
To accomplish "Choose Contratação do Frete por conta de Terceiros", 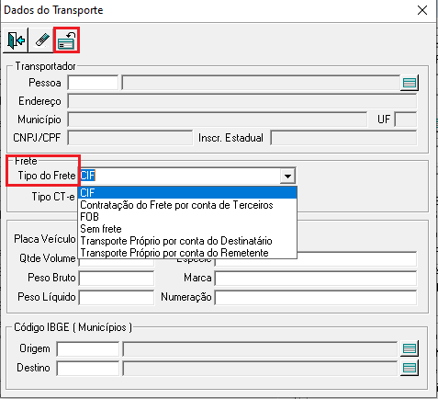I will point(187,205).
